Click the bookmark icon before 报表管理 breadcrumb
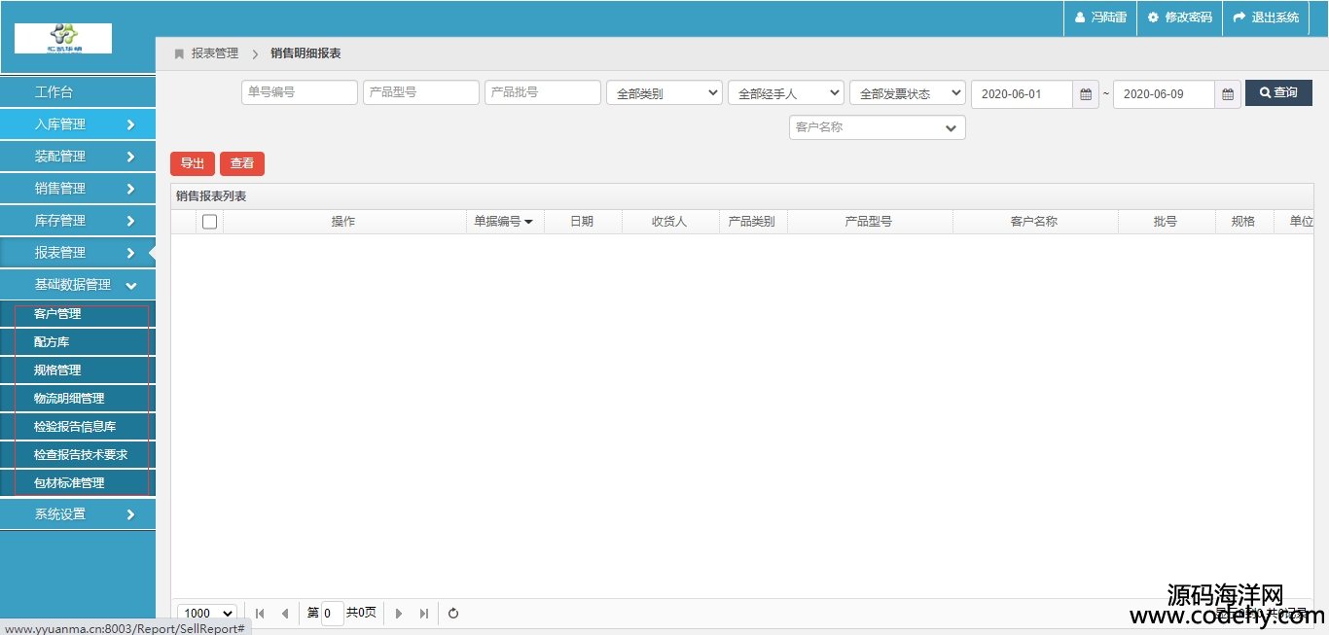The width and height of the screenshot is (1329, 635). (179, 53)
